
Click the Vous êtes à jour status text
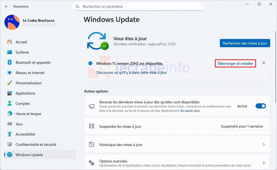click(x=130, y=38)
